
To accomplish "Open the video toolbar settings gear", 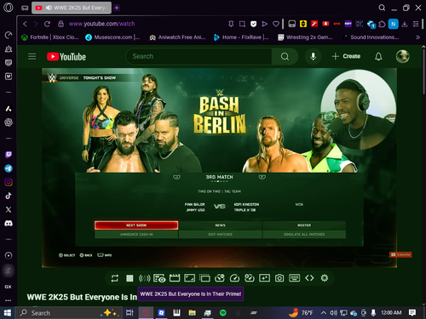I will coord(325,278).
